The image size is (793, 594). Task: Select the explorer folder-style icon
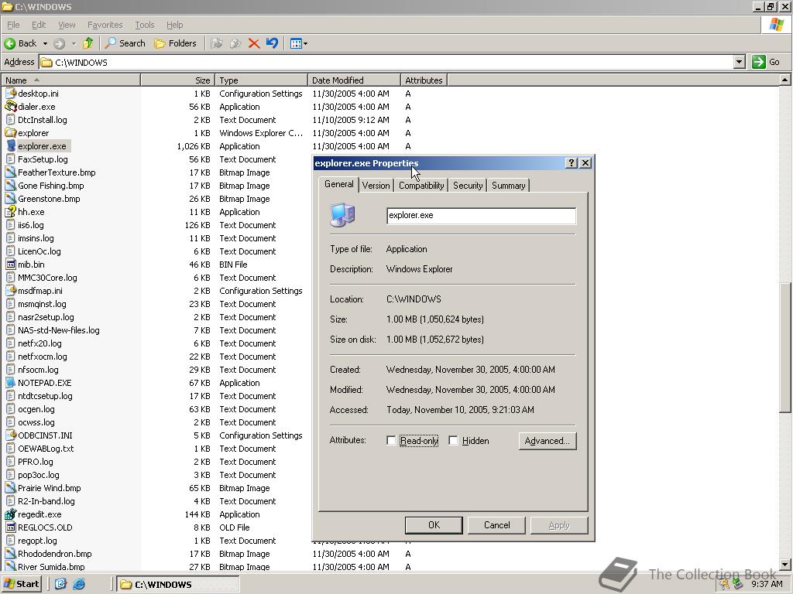click(x=10, y=133)
